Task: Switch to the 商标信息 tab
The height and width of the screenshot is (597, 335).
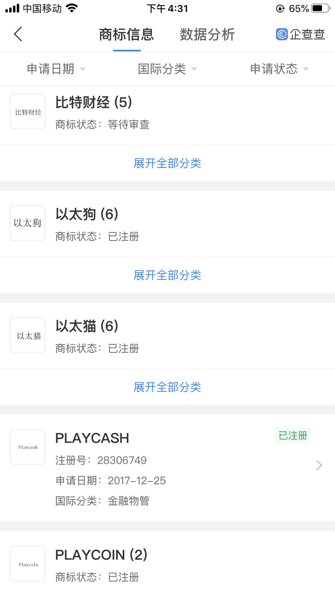Action: [127, 35]
